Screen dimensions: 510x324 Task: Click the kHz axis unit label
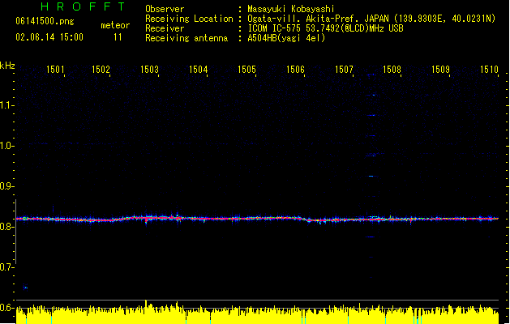coord(7,66)
